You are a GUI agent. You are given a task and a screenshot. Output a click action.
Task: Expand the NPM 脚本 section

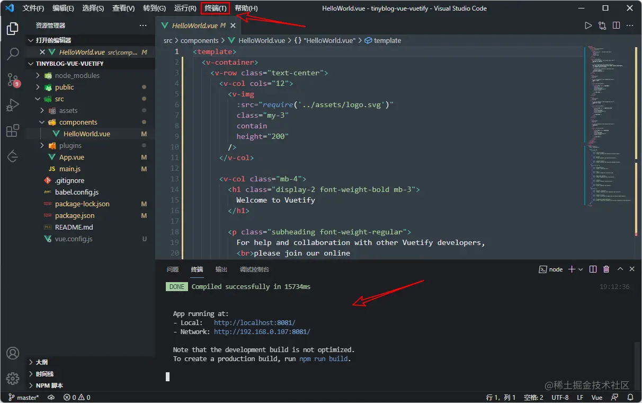(x=90, y=386)
